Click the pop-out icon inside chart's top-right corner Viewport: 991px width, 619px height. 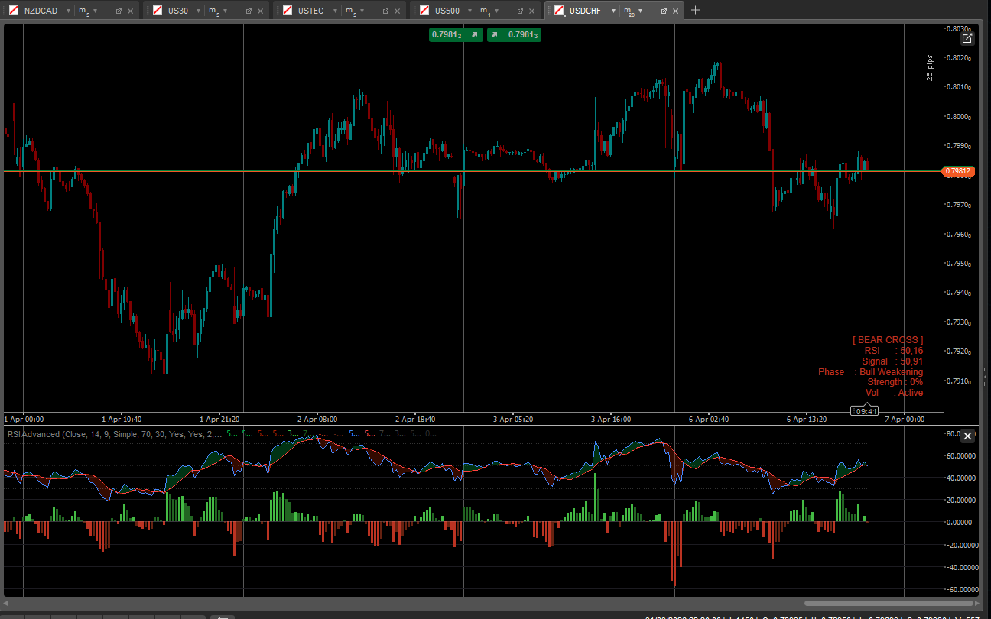(x=967, y=38)
